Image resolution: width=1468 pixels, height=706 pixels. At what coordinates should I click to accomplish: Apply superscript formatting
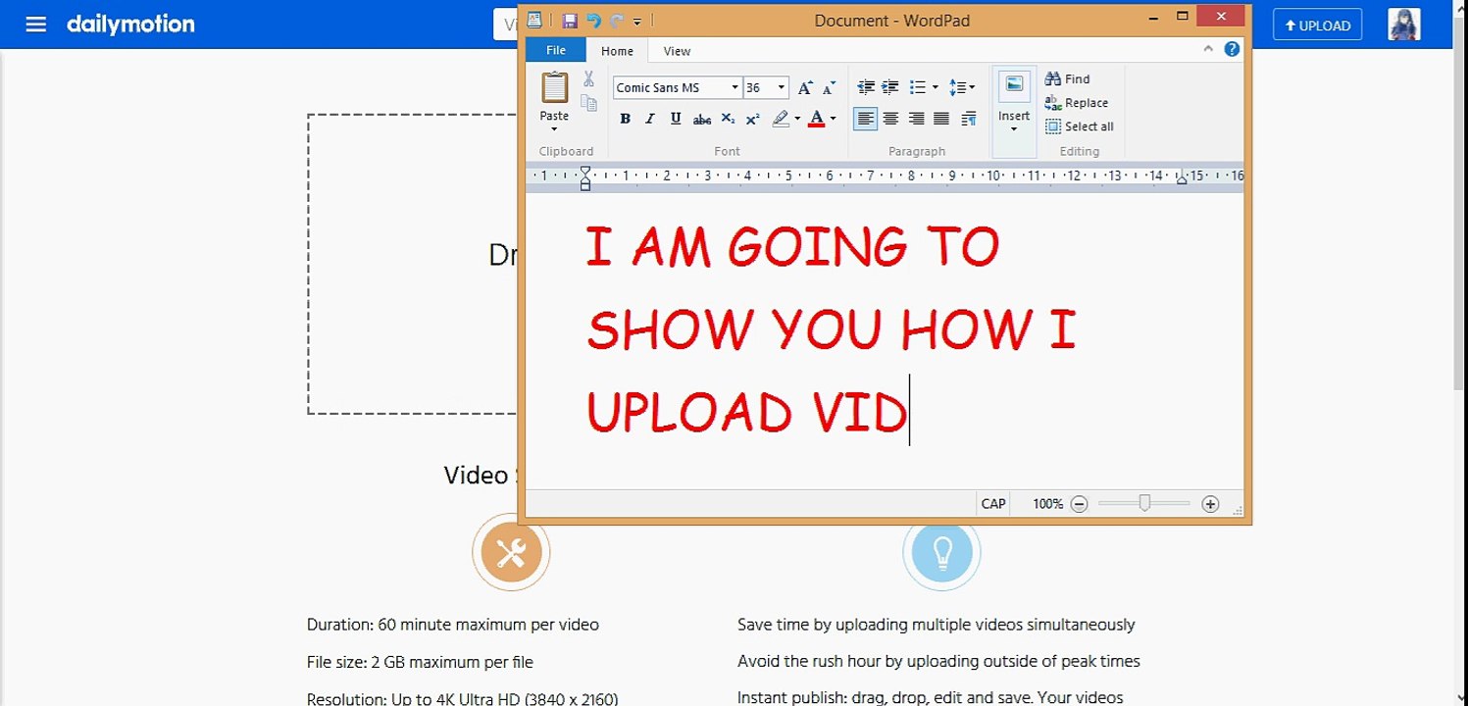coord(752,119)
